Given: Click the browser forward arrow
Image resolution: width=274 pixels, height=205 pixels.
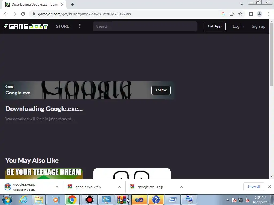Looking at the screenshot, I should tap(14, 14).
